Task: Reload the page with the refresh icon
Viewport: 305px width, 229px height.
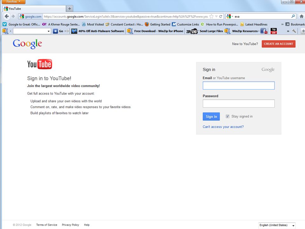Action: [x=220, y=17]
